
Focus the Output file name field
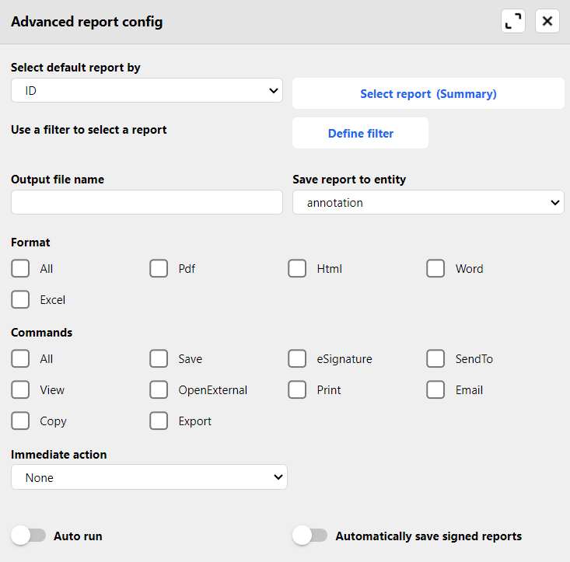(147, 202)
